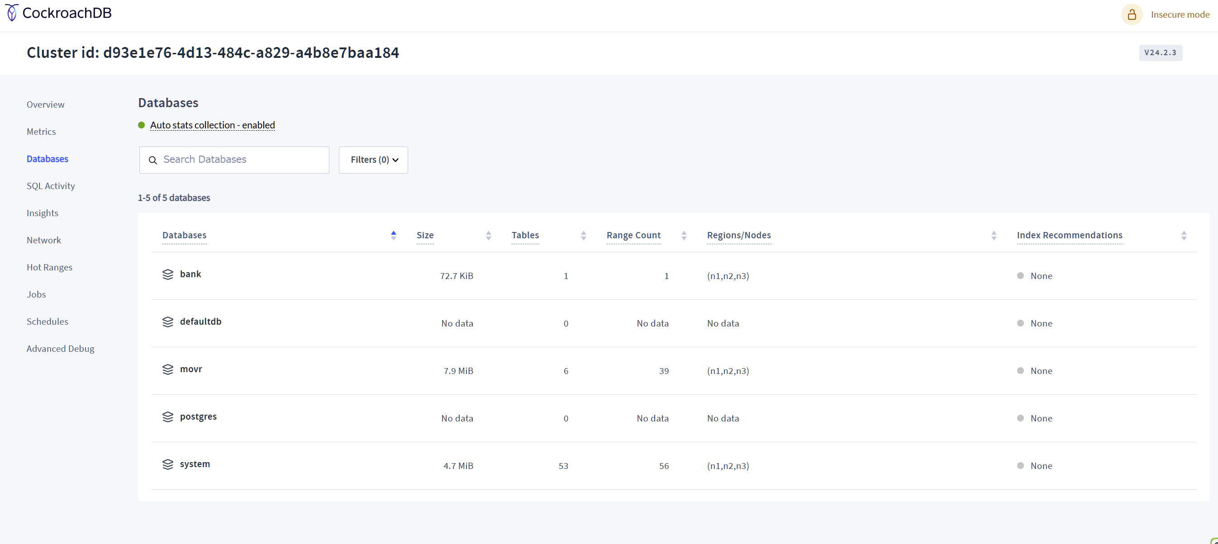The image size is (1218, 544).
Task: Click the Insecure mode label
Action: pyautogui.click(x=1180, y=14)
